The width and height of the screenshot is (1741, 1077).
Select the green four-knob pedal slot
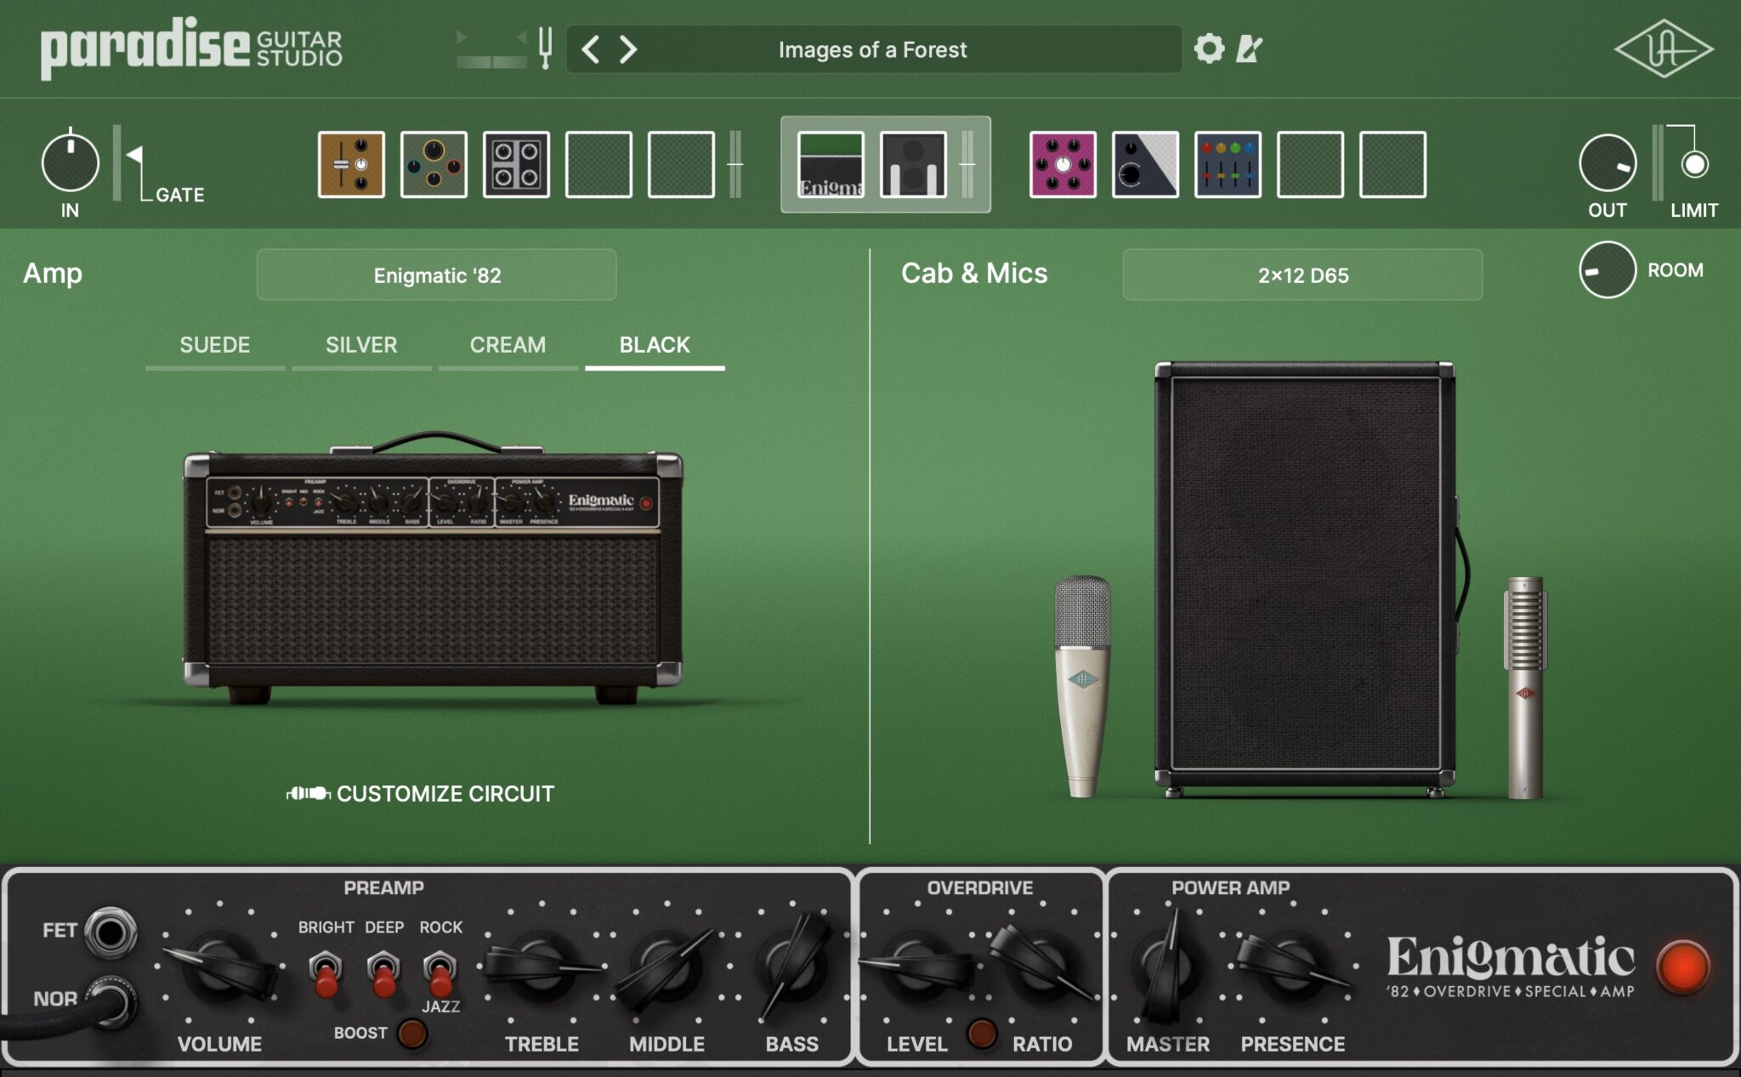coord(434,164)
